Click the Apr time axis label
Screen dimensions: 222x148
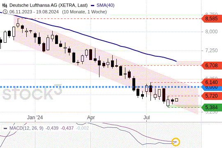91,118
